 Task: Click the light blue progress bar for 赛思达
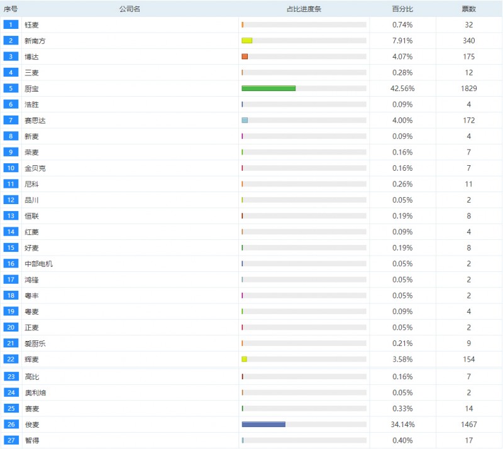coord(245,120)
